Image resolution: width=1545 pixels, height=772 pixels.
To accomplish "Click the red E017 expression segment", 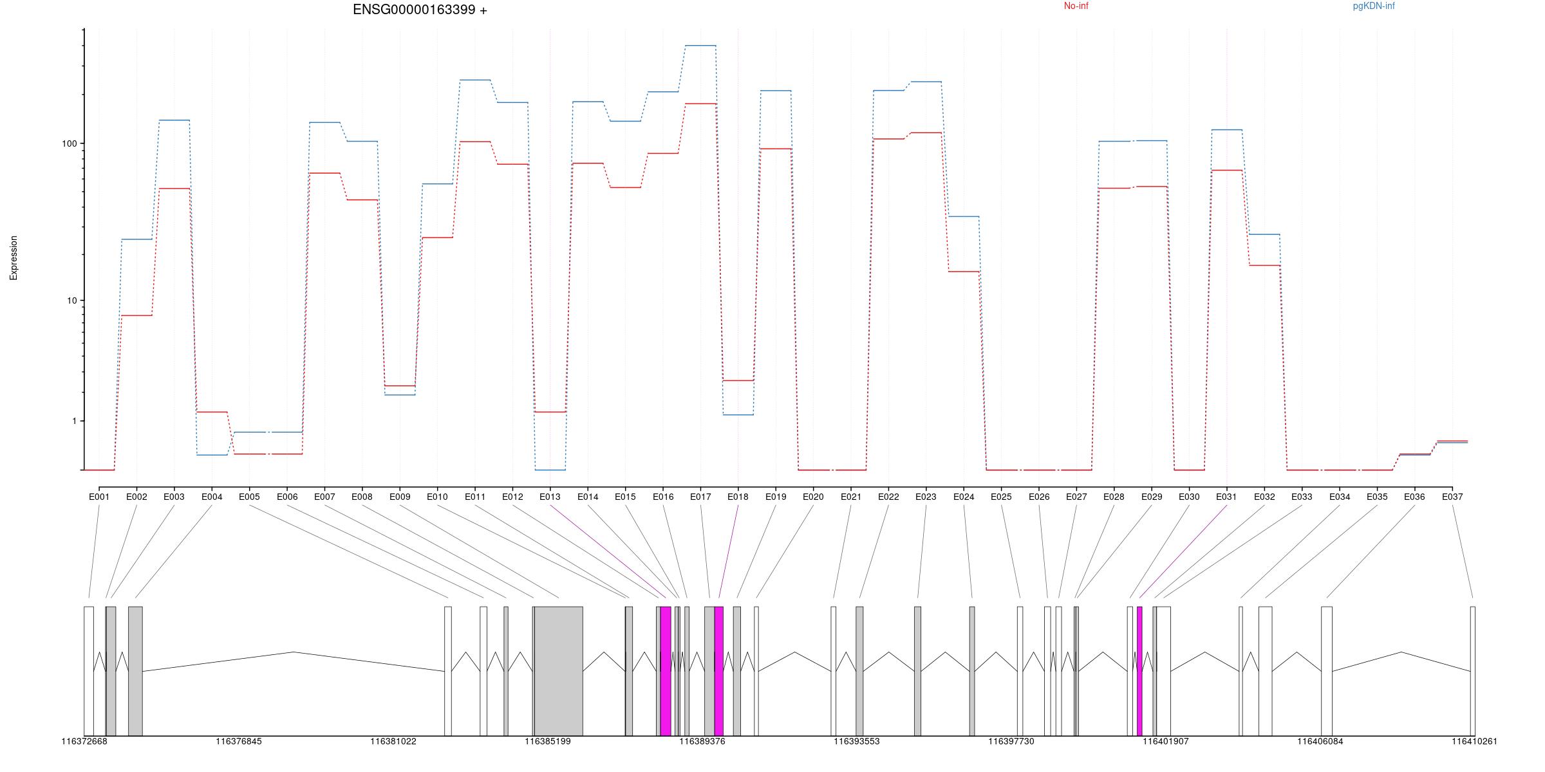I will click(x=700, y=104).
